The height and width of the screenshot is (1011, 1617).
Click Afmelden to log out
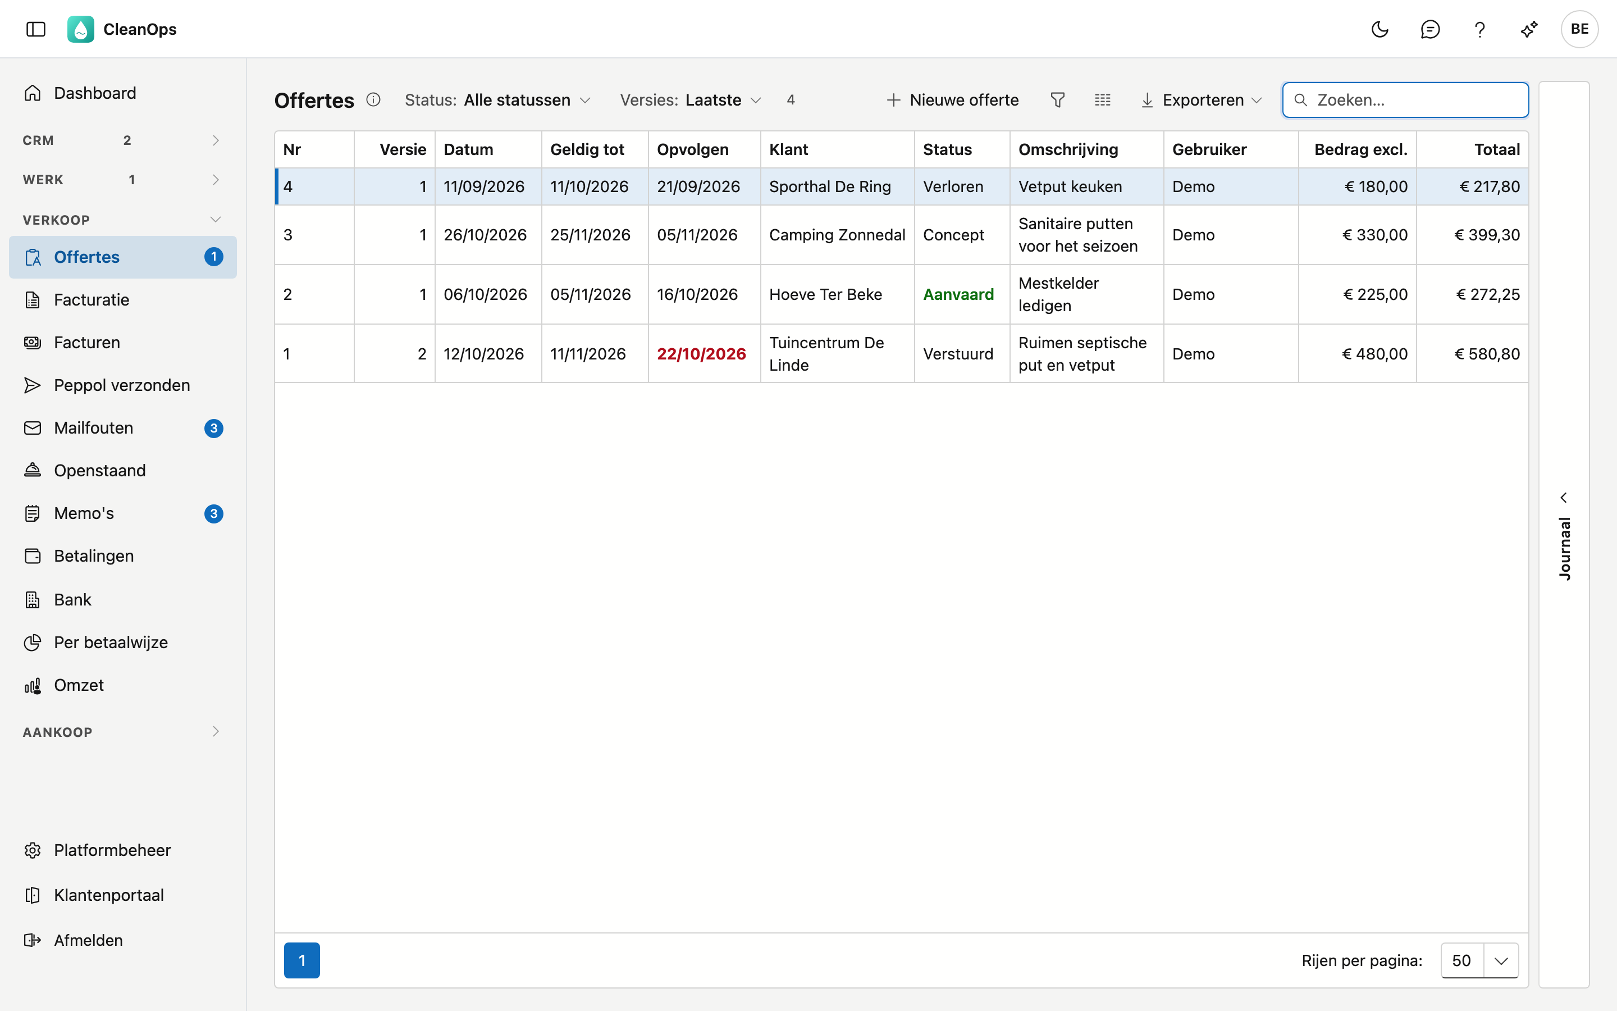(123, 940)
